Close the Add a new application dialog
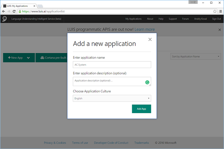224x149 pixels. coord(150,39)
